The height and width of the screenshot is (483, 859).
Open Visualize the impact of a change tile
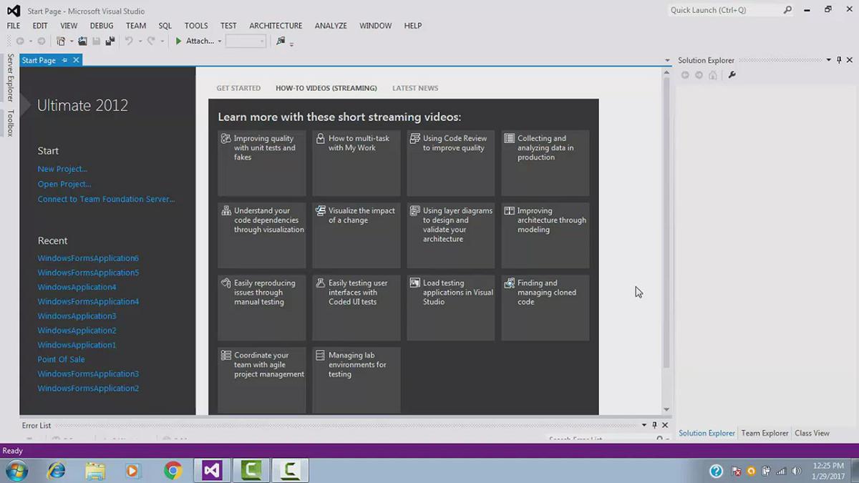356,235
